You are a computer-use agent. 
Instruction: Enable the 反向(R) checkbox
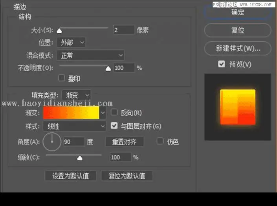tap(114, 112)
